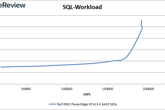Click the 100000 x-axis label
This screenshot has height=110, width=165.
67,89
